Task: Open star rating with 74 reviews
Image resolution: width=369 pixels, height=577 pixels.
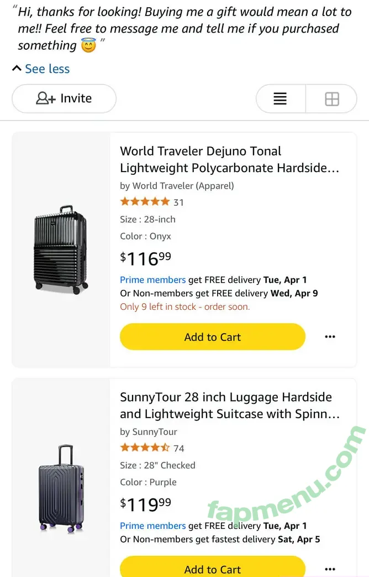Action: coord(152,448)
